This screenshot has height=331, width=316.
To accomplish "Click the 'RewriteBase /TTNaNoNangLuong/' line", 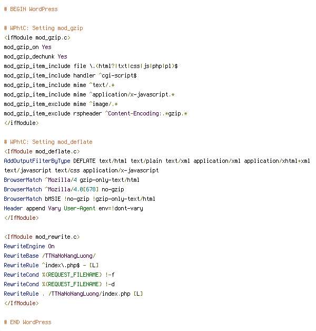I will 50,256.
